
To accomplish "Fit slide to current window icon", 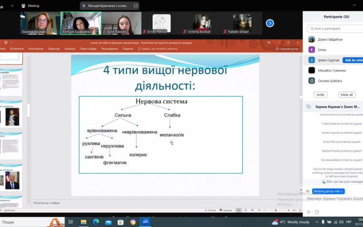I will [x=300, y=210].
